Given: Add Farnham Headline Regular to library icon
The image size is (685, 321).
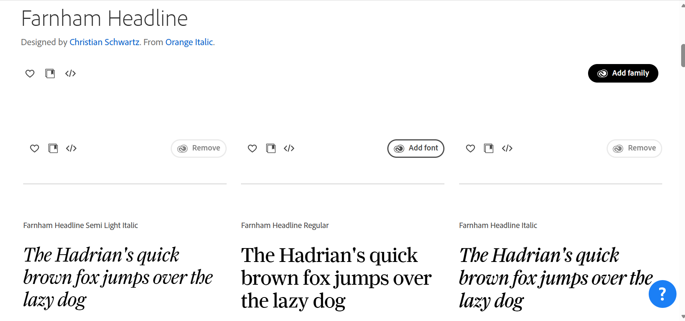Looking at the screenshot, I should coord(271,148).
